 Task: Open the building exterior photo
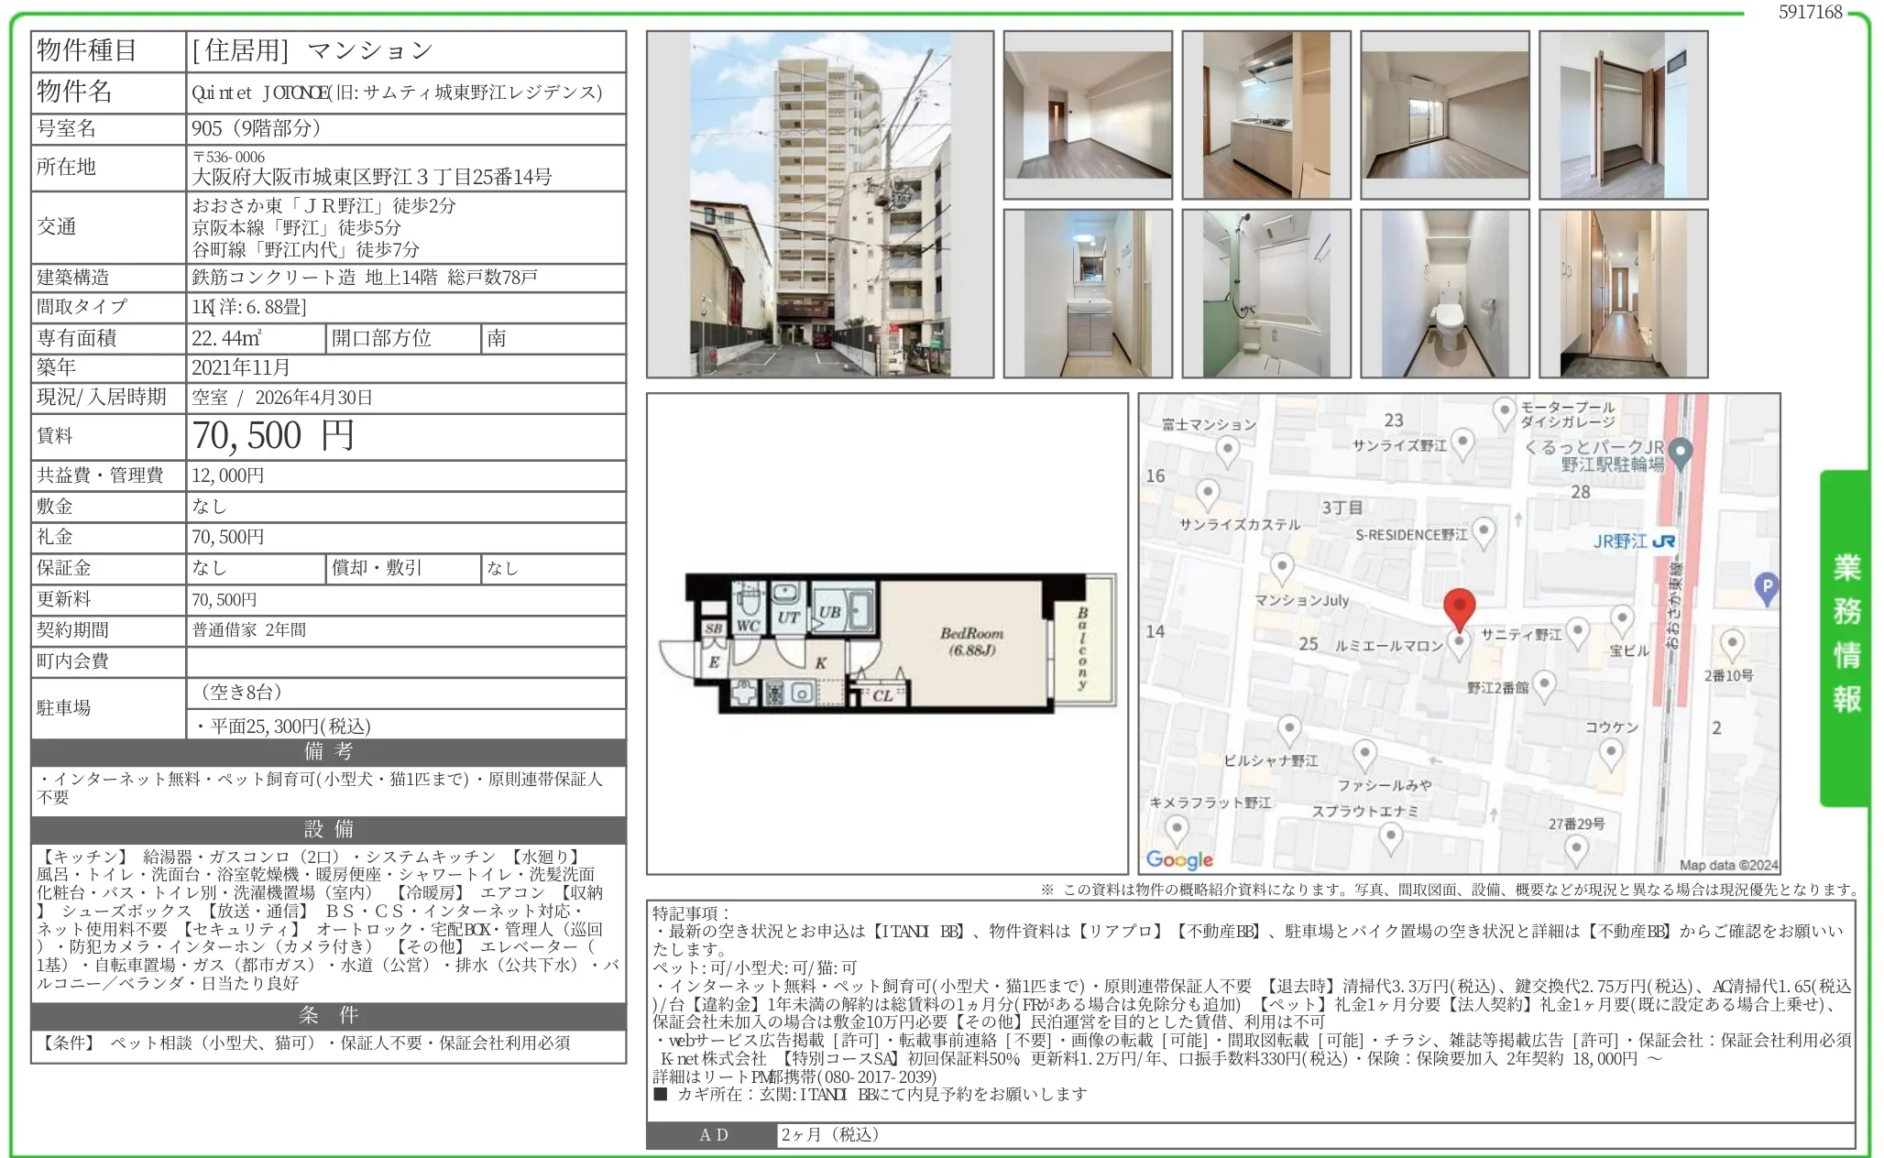819,204
